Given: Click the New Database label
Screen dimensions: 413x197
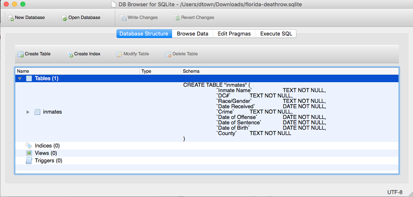Looking at the screenshot, I should 30,18.
